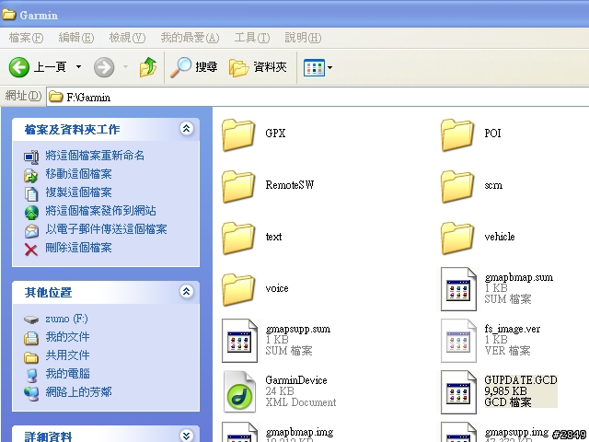
Task: Click 將這個檔案重新命名 rename link
Action: tap(95, 156)
